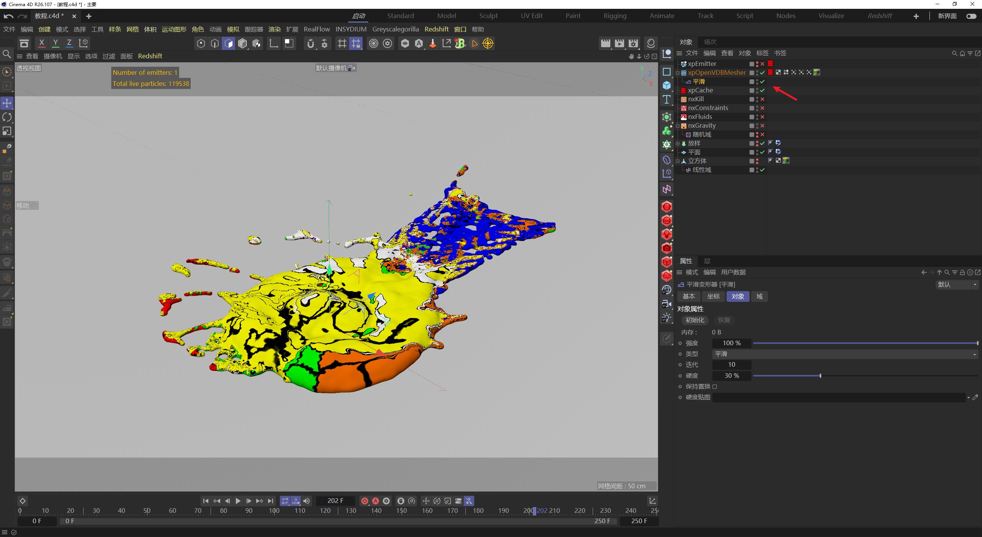The image size is (982, 537).
Task: Switch to the 坐标 tab in the attributes panel
Action: click(x=713, y=296)
